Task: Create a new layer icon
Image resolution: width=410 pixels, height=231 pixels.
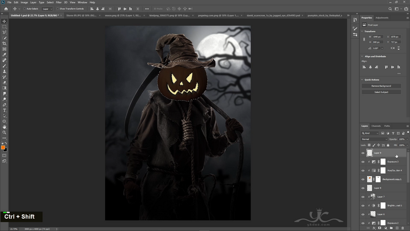Action: click(397, 228)
